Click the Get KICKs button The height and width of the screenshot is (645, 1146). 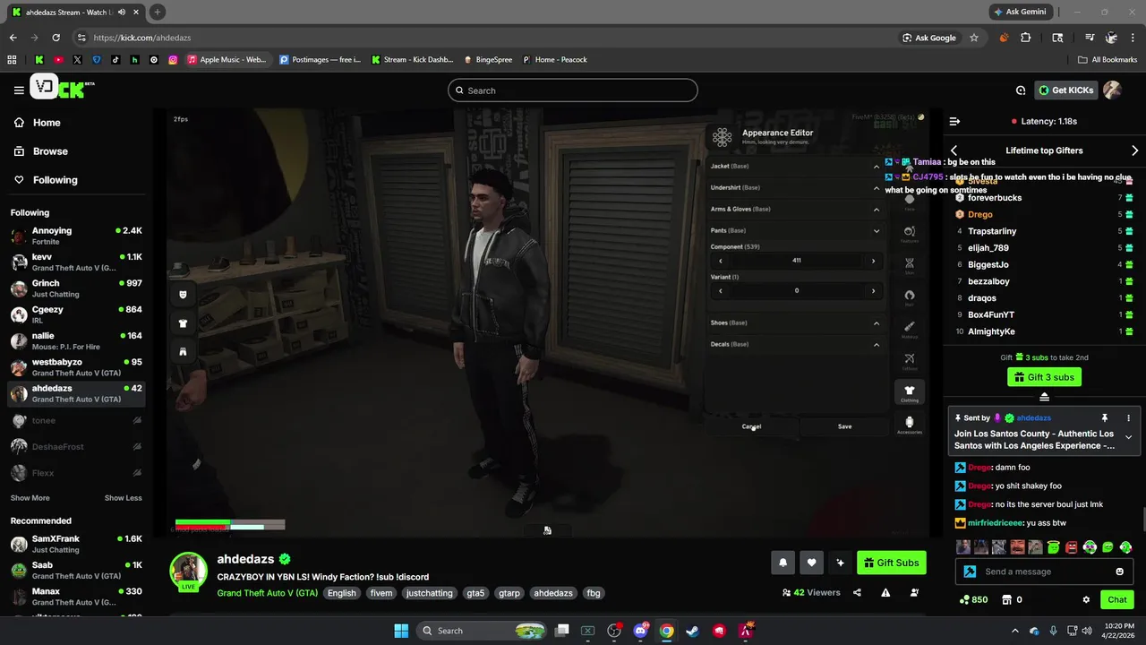(x=1065, y=90)
